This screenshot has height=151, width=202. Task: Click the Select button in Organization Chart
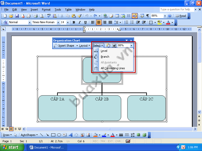coord(98,46)
